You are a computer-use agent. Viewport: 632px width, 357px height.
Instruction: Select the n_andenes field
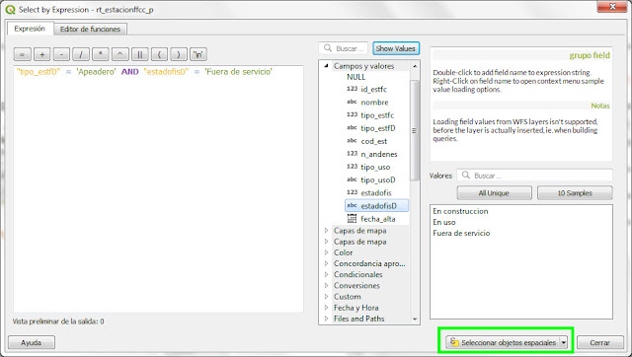coord(379,154)
